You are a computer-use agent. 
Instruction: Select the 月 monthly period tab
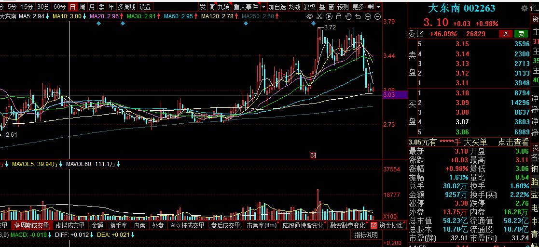point(92,7)
